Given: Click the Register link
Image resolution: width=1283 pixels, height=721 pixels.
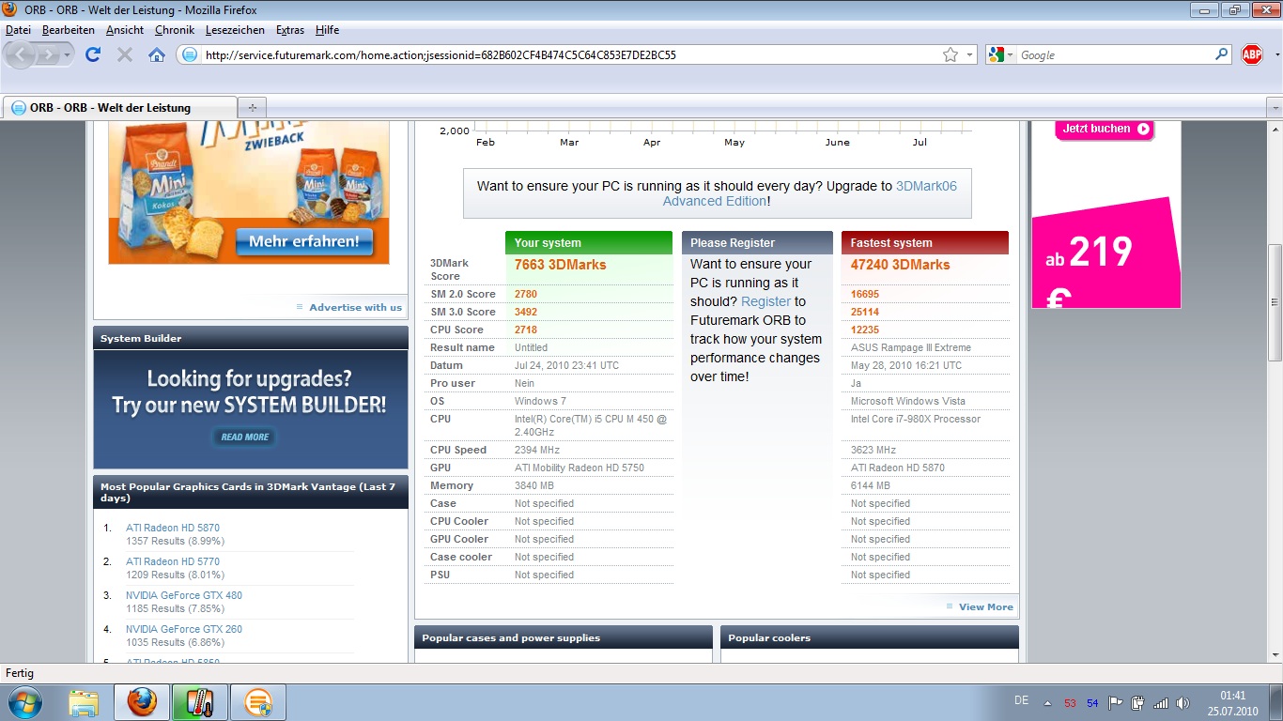Looking at the screenshot, I should pyautogui.click(x=765, y=301).
